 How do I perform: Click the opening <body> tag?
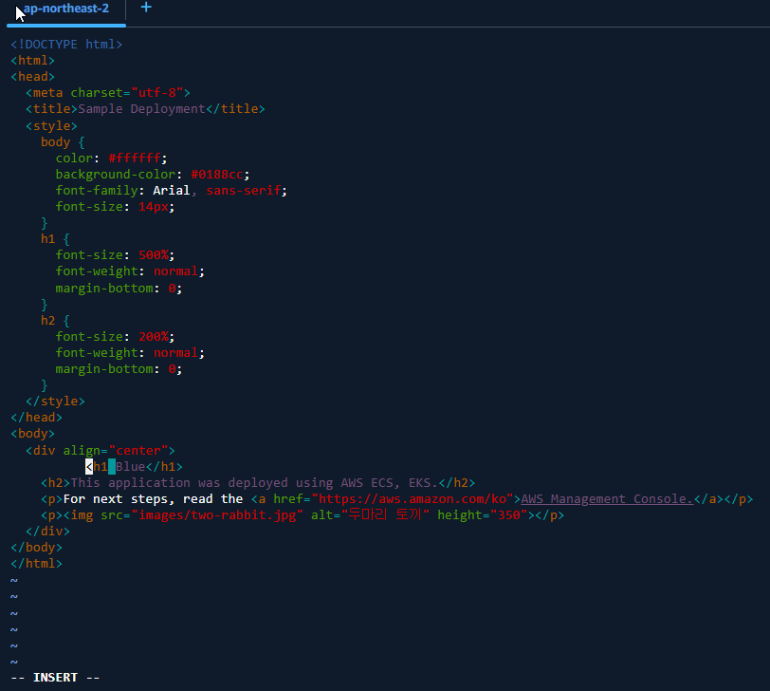click(32, 434)
